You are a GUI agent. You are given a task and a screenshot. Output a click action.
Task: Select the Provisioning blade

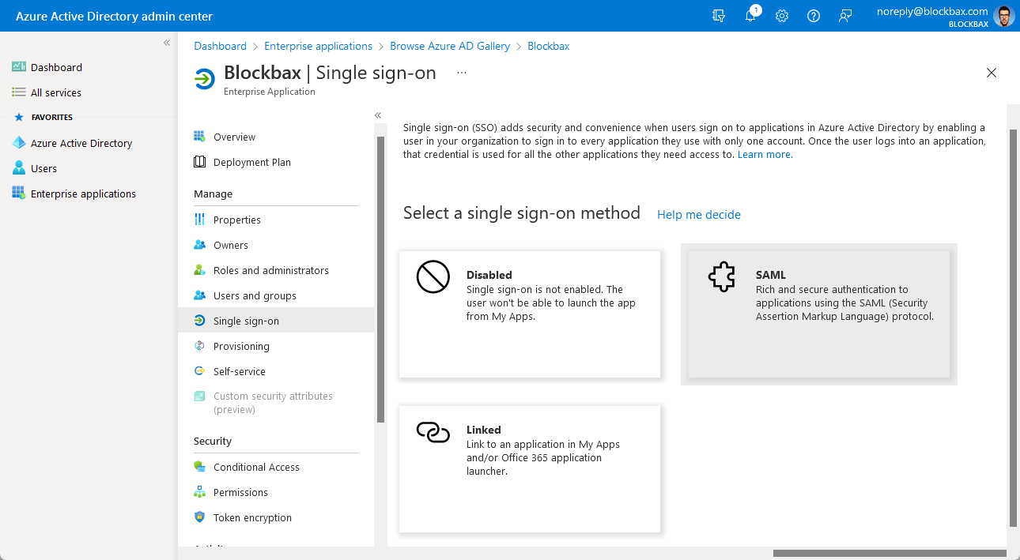coord(241,346)
